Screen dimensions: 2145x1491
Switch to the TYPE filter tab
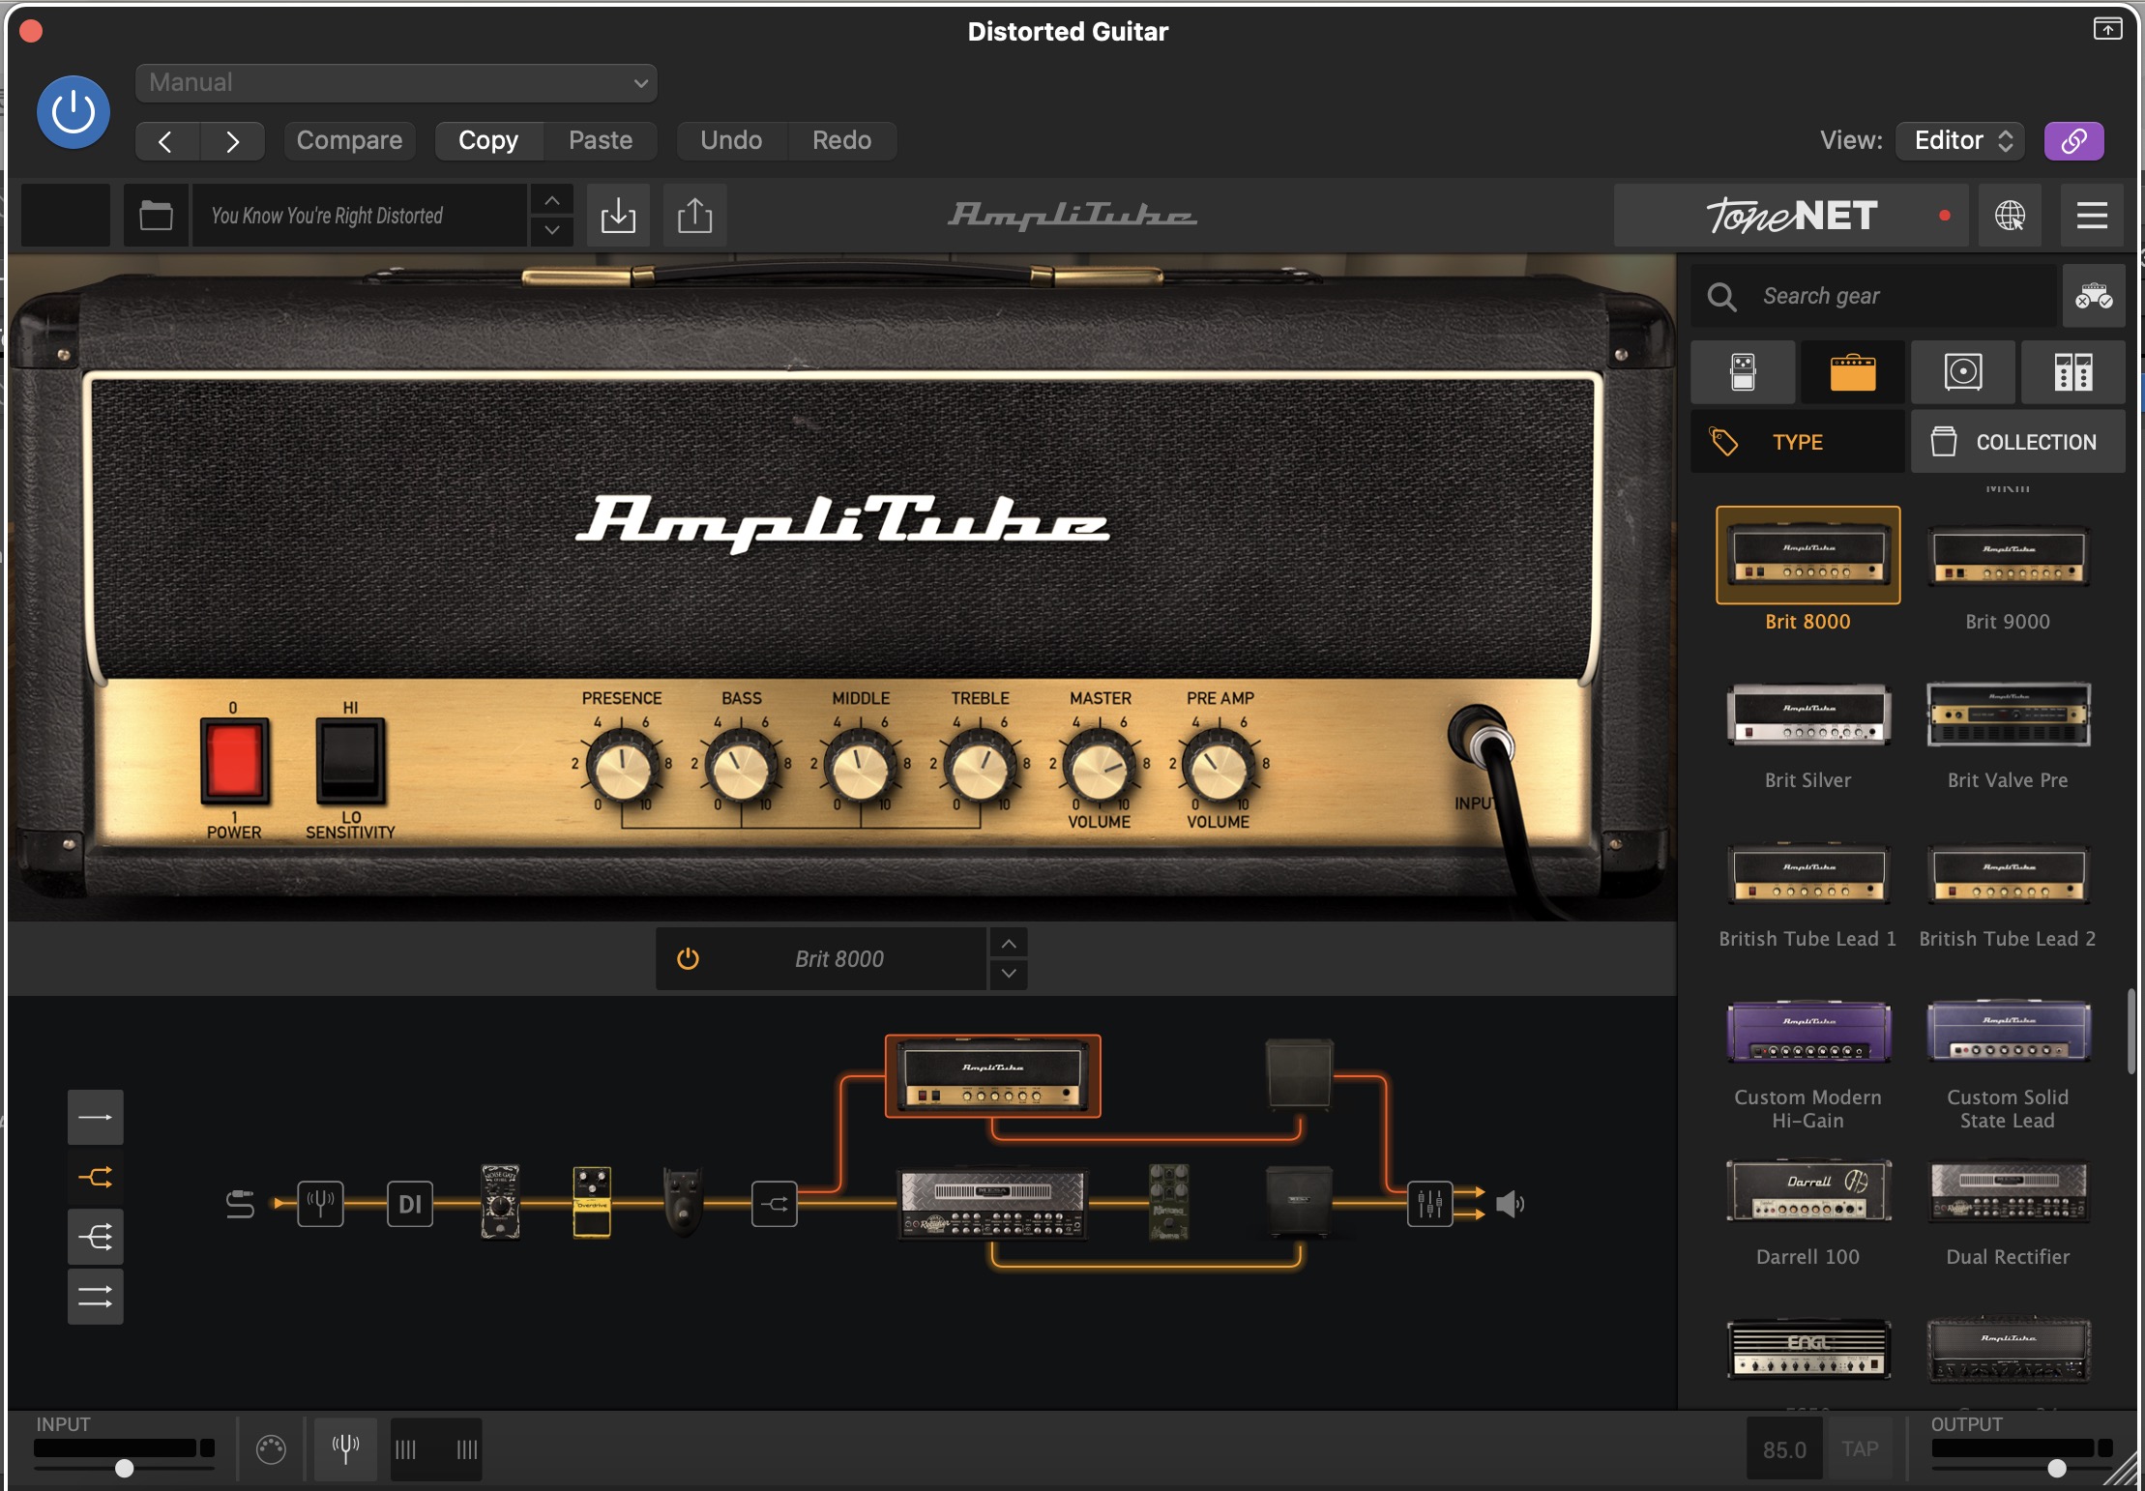coord(1798,442)
